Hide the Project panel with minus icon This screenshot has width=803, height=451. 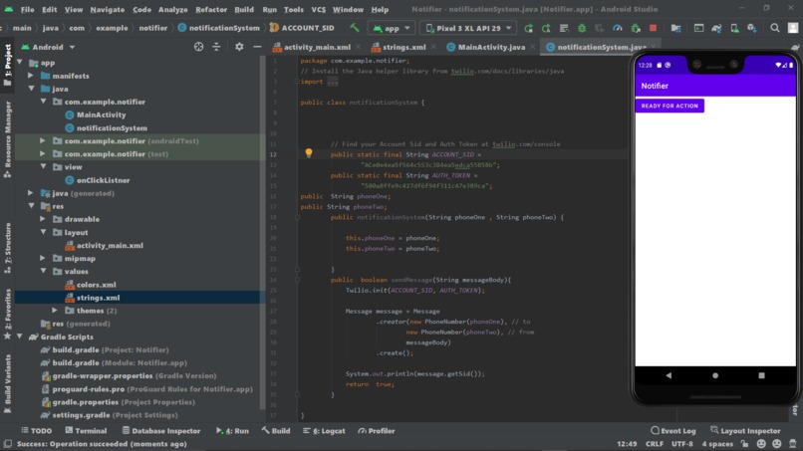(257, 47)
